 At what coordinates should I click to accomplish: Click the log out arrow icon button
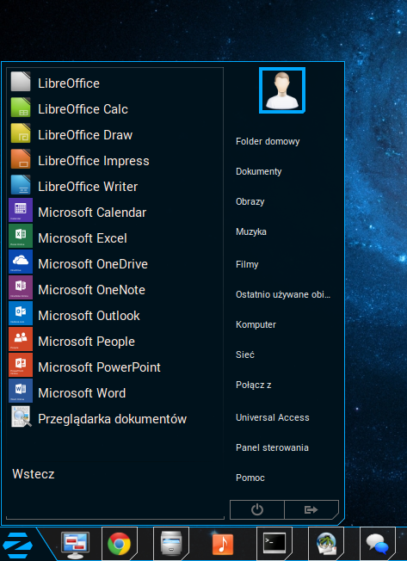pyautogui.click(x=311, y=509)
